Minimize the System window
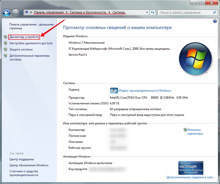This screenshot has height=184, width=220. [194, 3]
